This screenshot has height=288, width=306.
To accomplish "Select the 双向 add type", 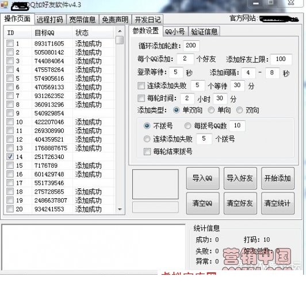I will tap(239, 110).
